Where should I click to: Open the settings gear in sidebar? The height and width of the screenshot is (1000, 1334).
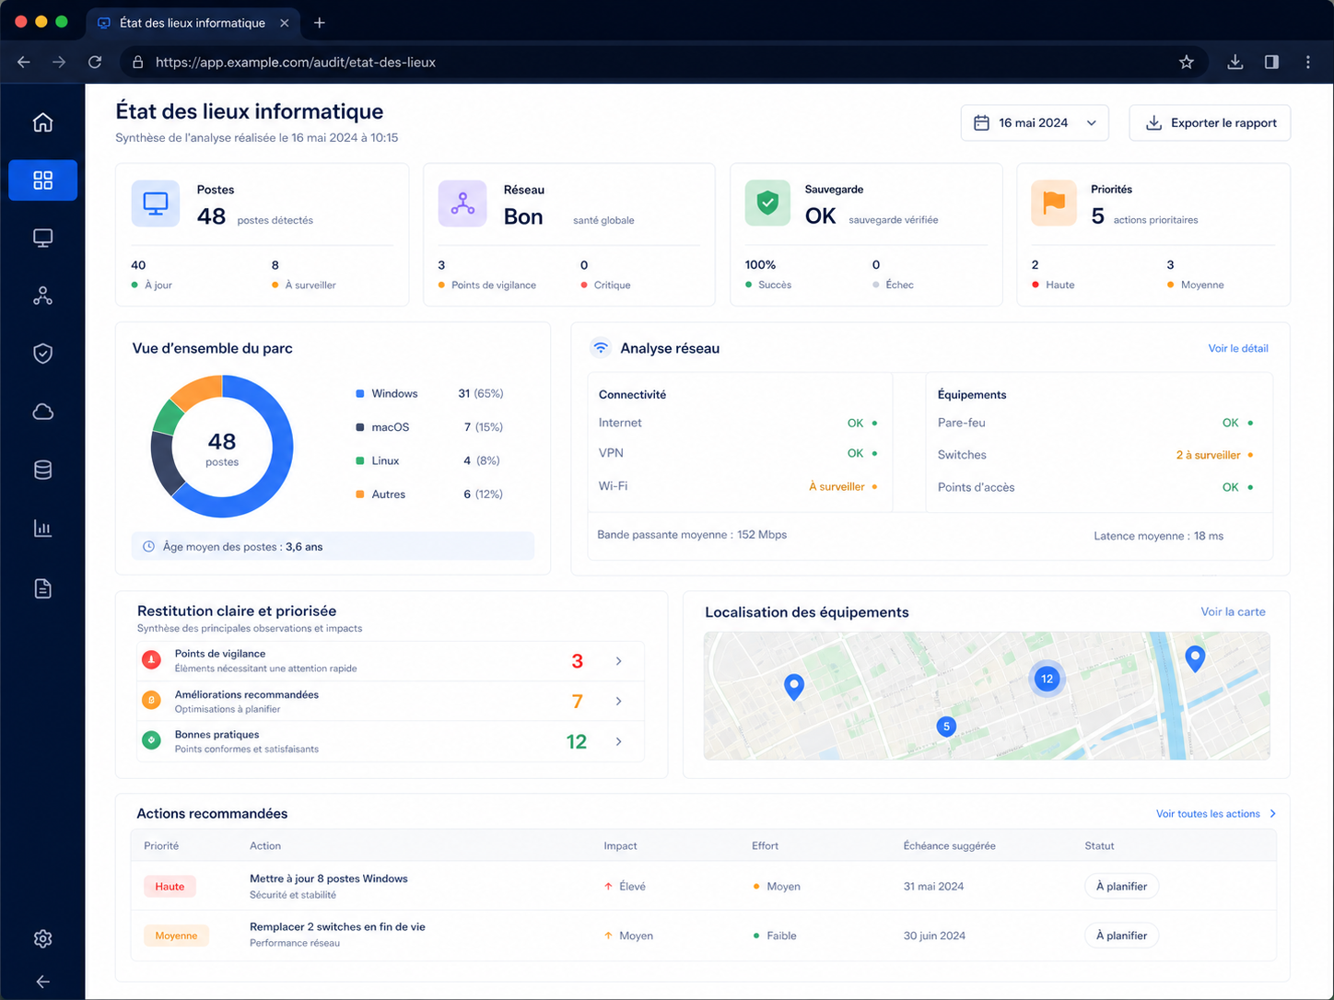click(42, 938)
